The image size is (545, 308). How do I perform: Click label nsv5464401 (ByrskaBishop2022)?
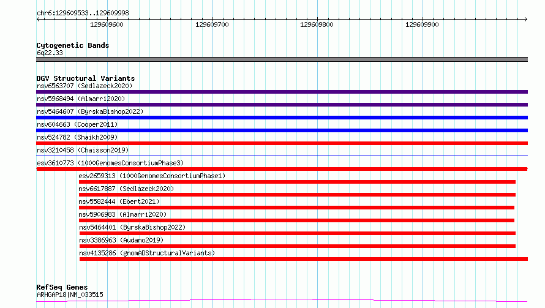(132, 227)
